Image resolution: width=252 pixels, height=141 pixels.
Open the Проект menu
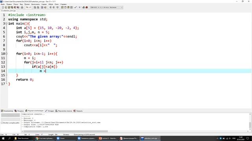(x=27, y=4)
